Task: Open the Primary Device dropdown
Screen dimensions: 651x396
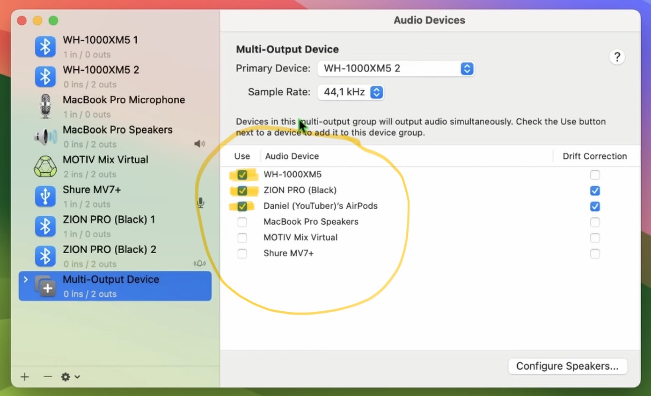Action: [x=396, y=69]
